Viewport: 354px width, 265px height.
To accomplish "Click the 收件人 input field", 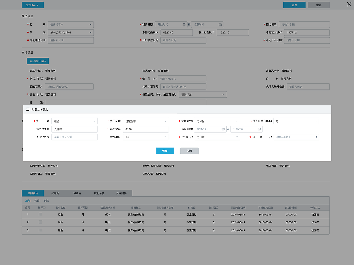I will pyautogui.click(x=182, y=79).
